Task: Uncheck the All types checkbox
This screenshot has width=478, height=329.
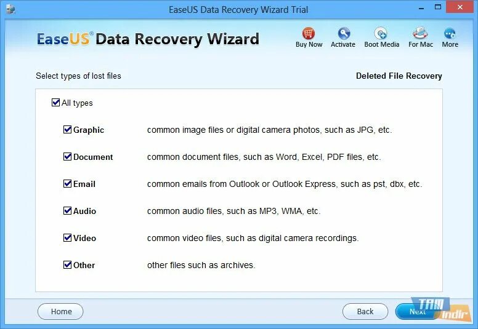Action: pos(56,103)
